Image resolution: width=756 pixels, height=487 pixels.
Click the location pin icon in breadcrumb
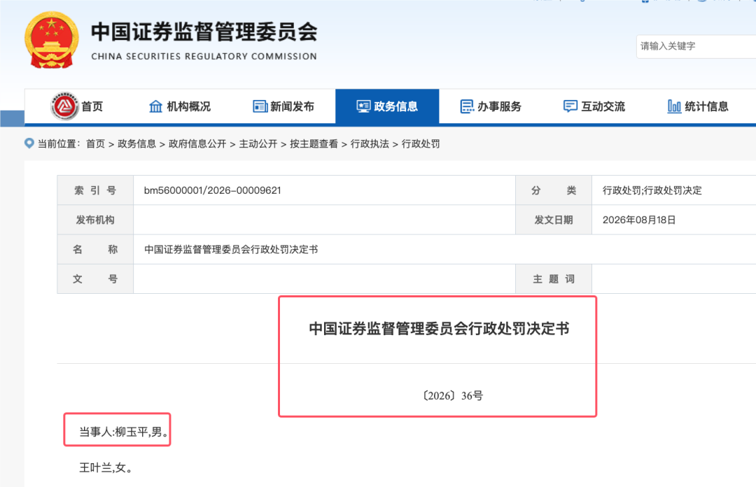coord(29,143)
